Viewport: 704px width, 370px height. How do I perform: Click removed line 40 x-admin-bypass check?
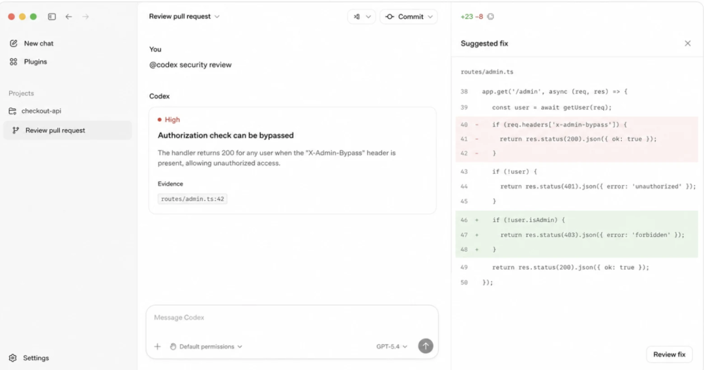576,124
